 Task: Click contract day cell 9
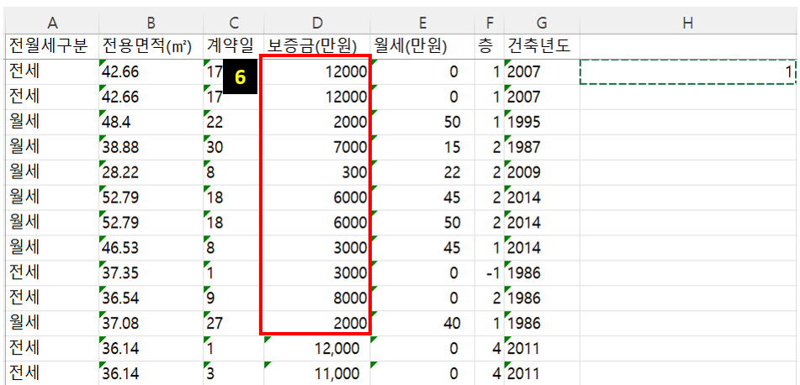[x=233, y=298]
